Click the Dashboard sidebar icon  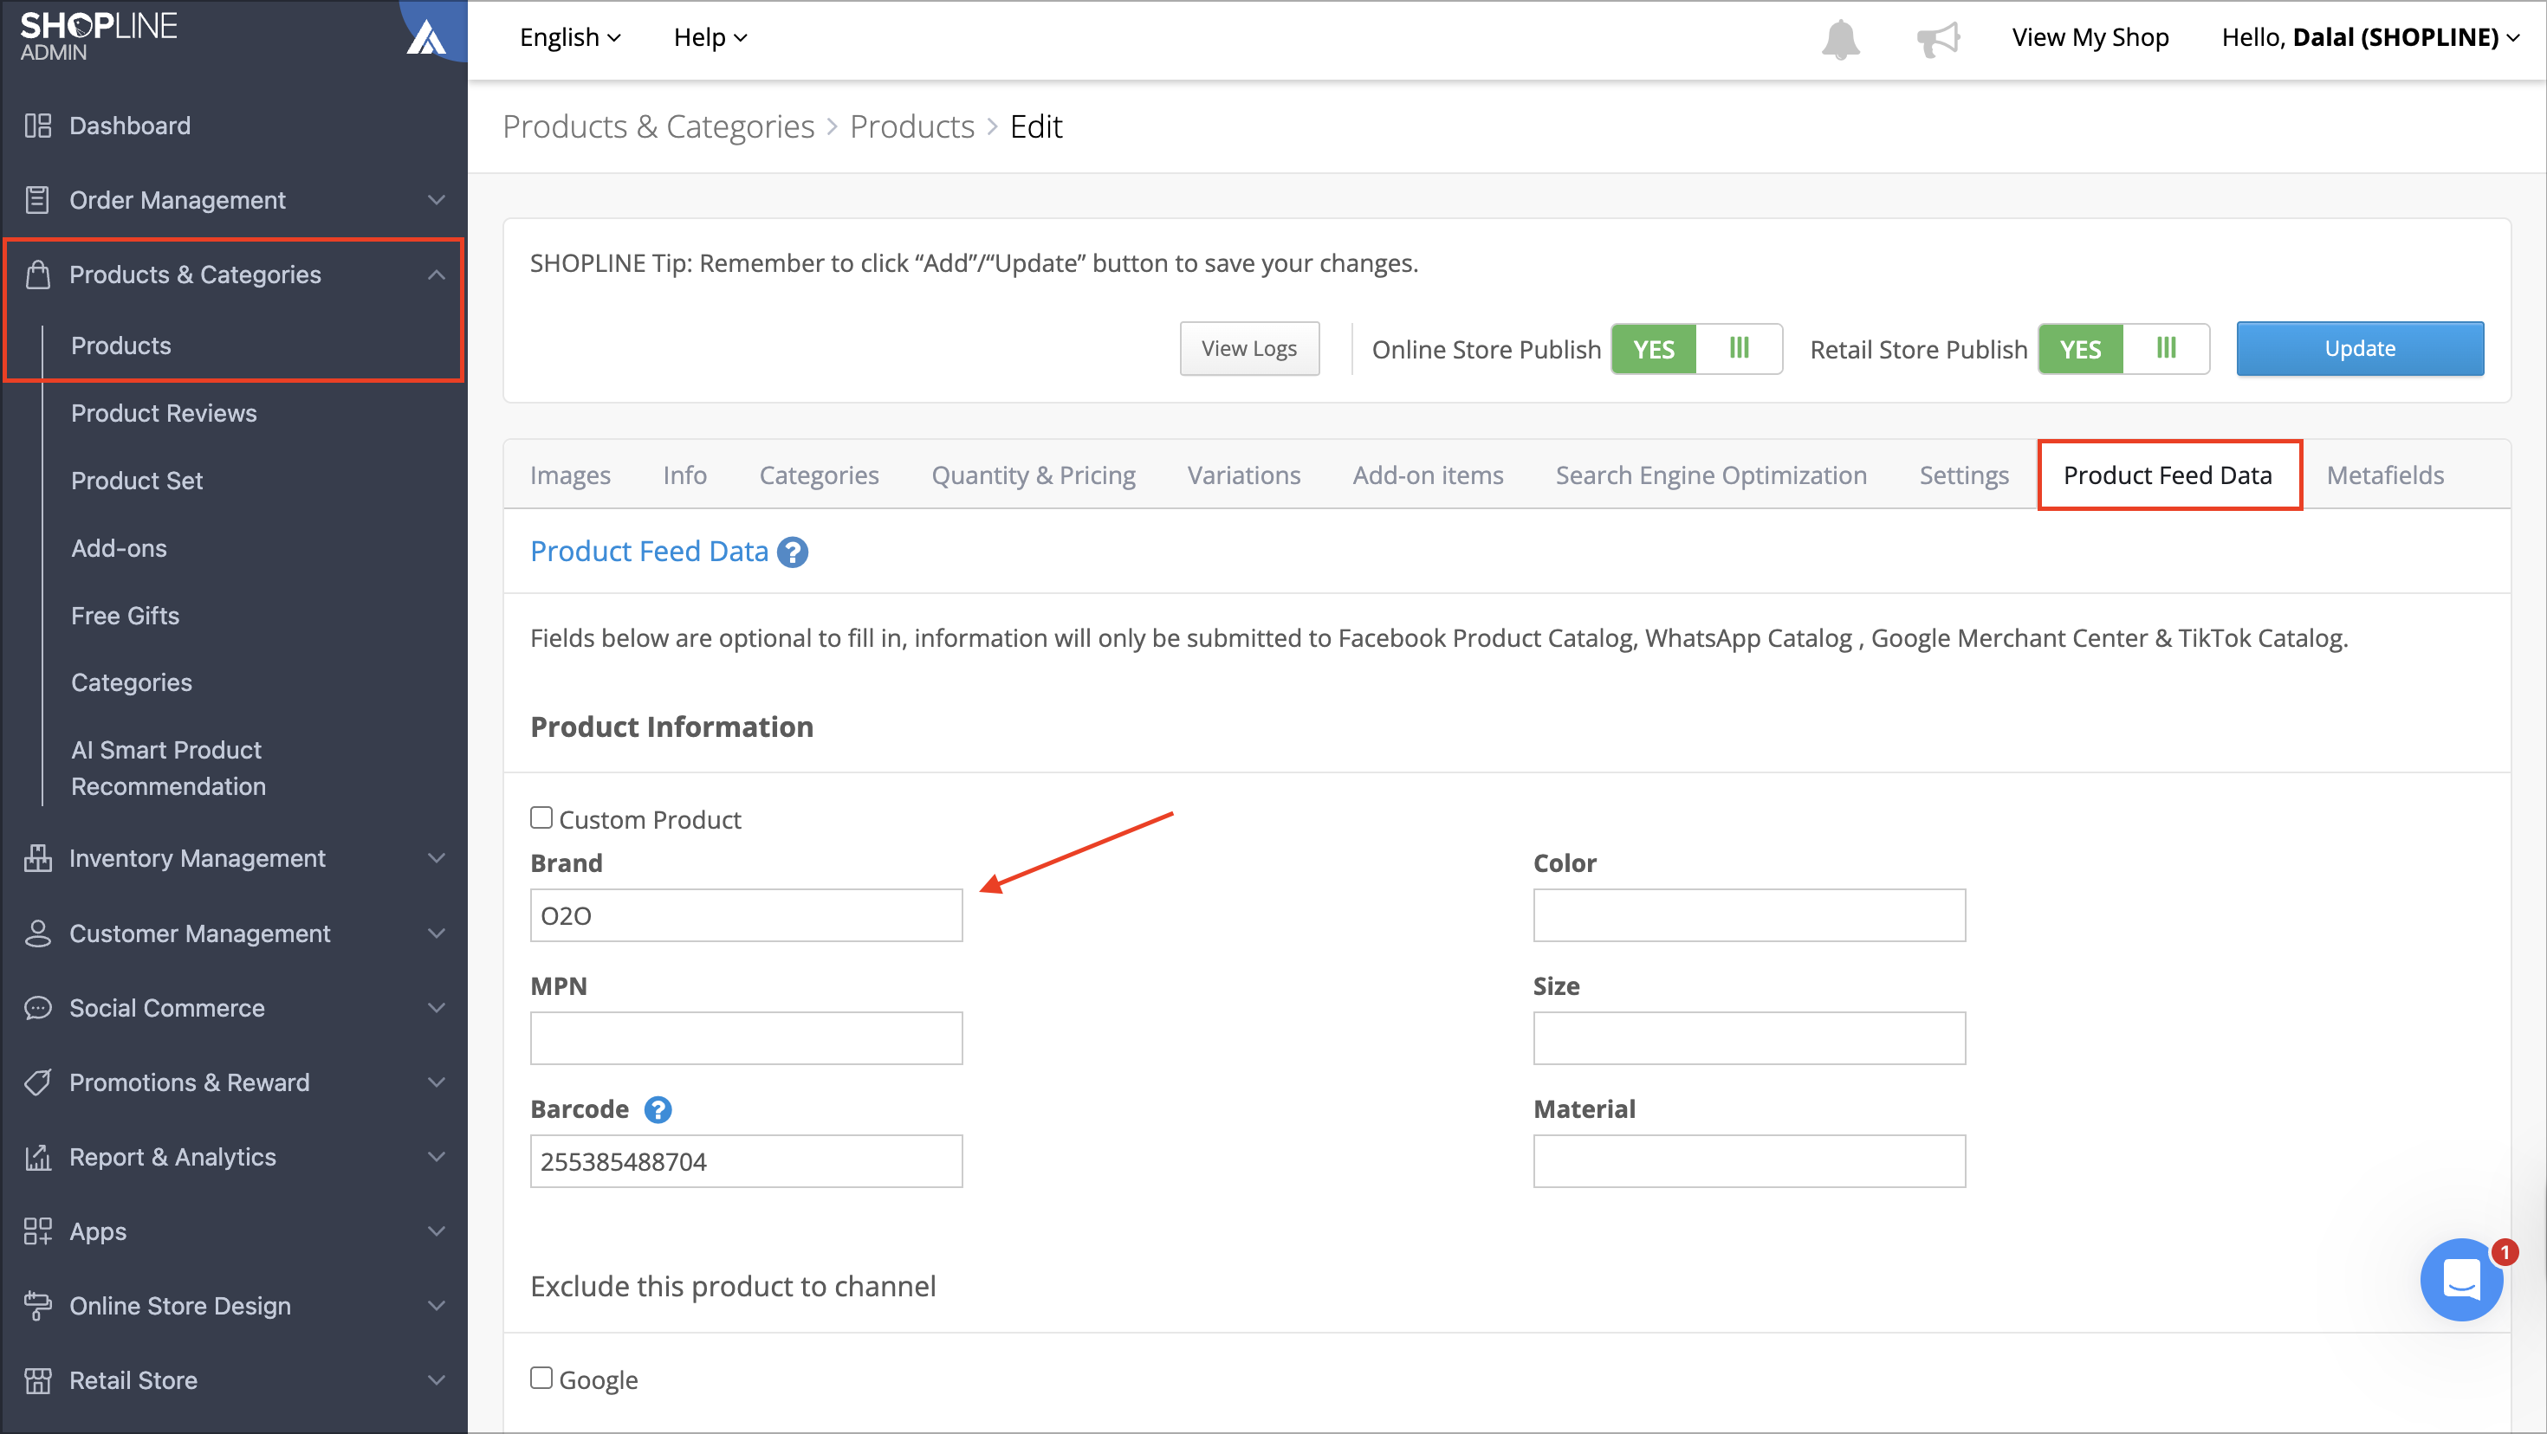tap(37, 126)
